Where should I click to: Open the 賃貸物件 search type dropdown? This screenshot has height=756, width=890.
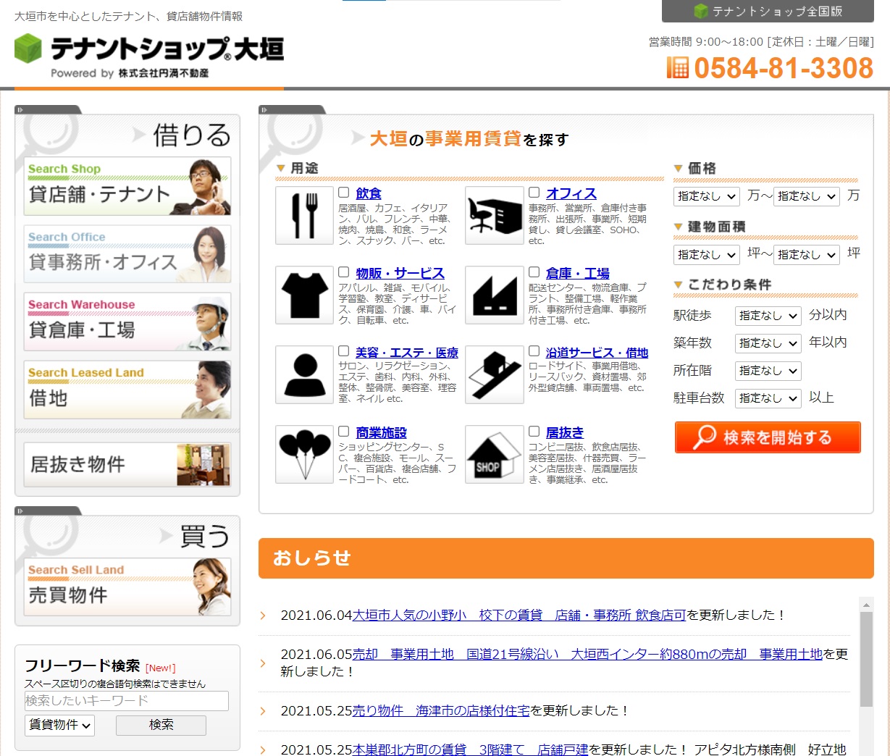(60, 725)
